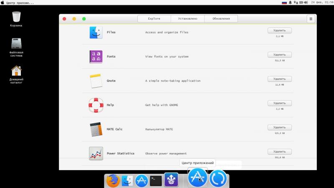Click the Russian flag keyboard layout indicator
This screenshot has width=334, height=188.
pyautogui.click(x=284, y=3)
